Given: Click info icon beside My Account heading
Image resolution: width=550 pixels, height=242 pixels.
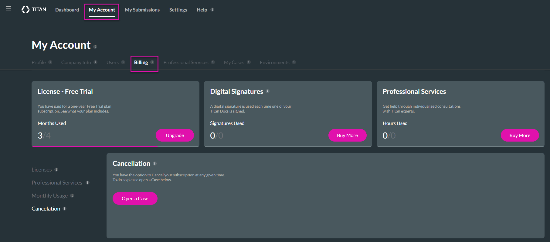Looking at the screenshot, I should point(95,47).
